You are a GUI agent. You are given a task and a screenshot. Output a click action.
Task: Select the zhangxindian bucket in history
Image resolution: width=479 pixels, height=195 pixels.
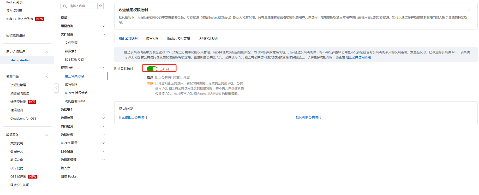pyautogui.click(x=20, y=60)
